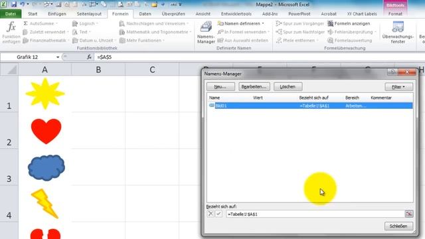
Task: Click Spur zum Nachfolger
Action: coord(300,32)
